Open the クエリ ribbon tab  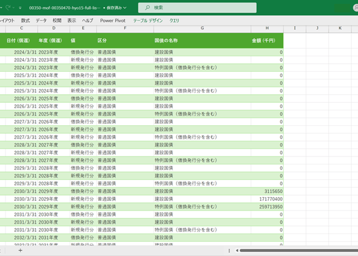174,21
